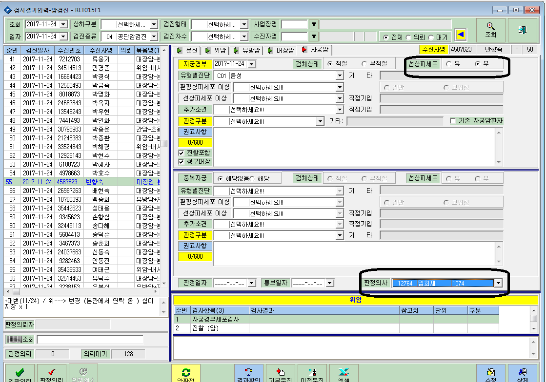Open the 검진종류 공단암검진 dropdown
The image size is (546, 382).
[x=154, y=37]
